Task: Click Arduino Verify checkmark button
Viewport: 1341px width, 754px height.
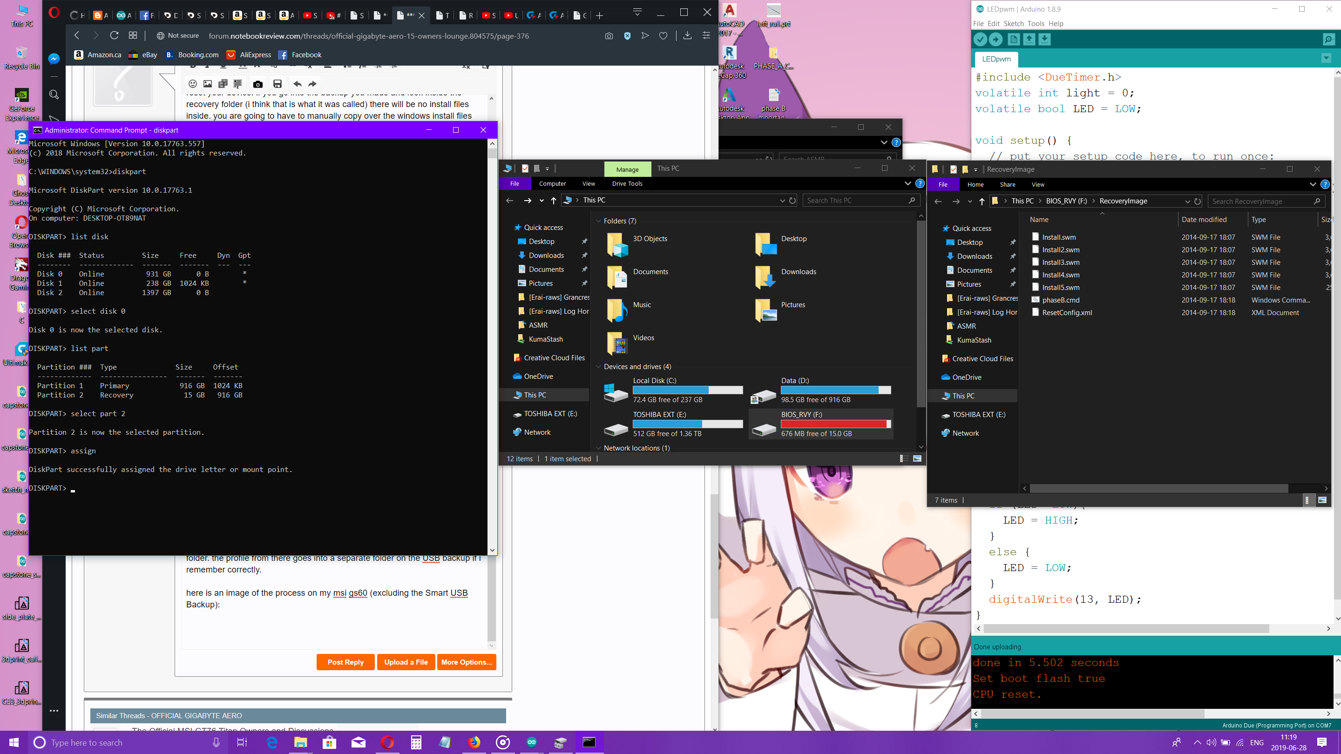Action: 980,40
